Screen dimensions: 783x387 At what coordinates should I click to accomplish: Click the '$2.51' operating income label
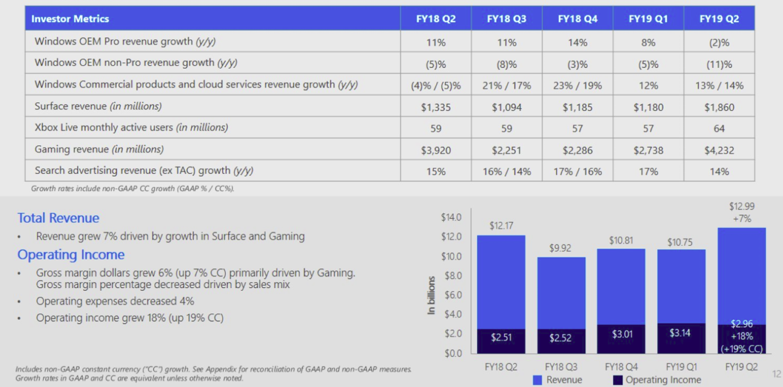pos(501,337)
